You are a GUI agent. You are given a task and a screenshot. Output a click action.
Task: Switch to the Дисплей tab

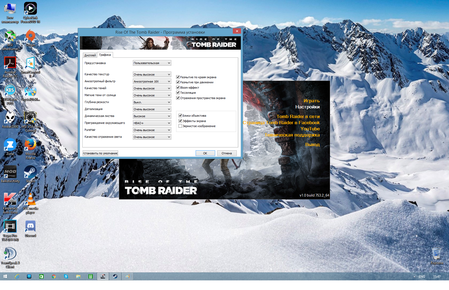[x=90, y=55]
